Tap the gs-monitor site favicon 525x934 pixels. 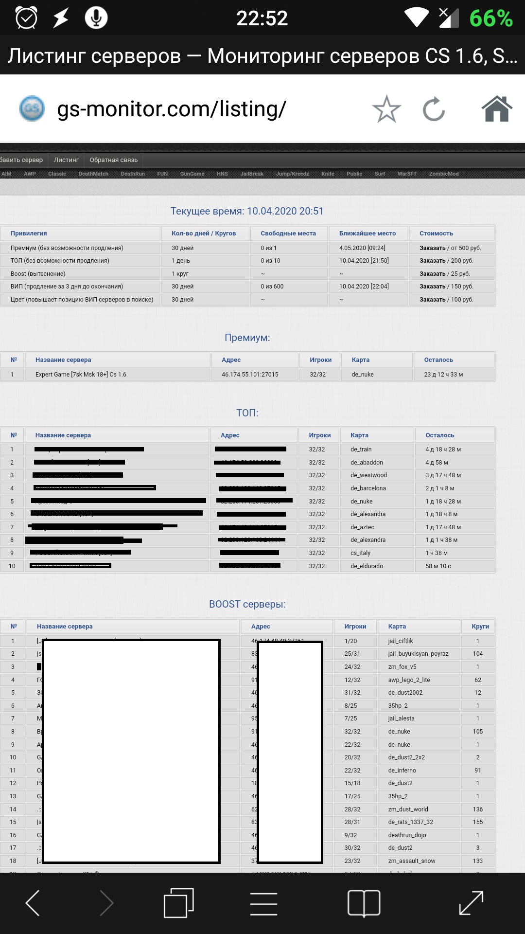pyautogui.click(x=32, y=108)
